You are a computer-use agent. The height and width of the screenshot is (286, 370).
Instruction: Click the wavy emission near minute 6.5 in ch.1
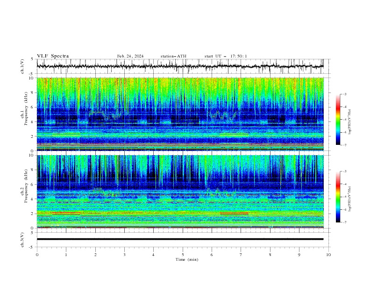[223, 115]
